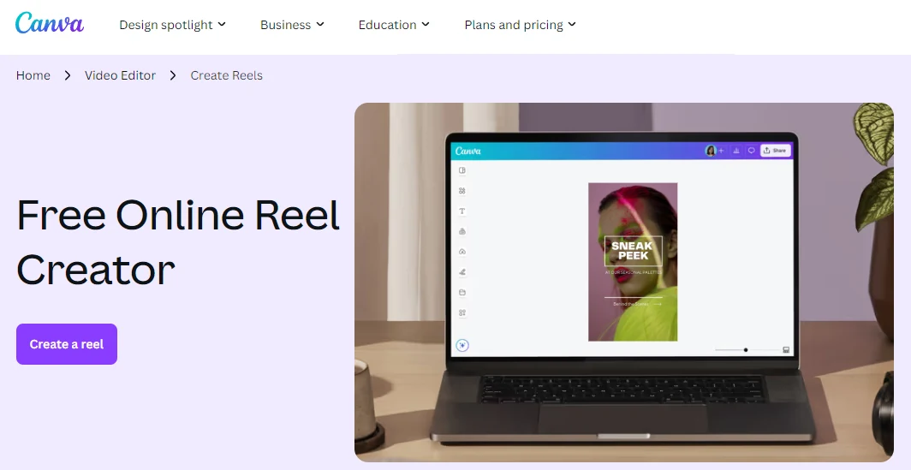
Task: Click the zoom slider in the editor mockup
Action: pyautogui.click(x=747, y=350)
